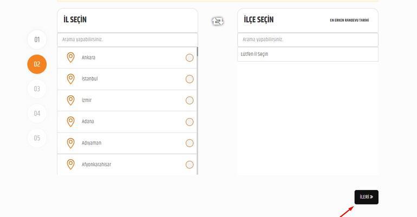Open step 03 in the step list
The width and height of the screenshot is (417, 217).
37,89
